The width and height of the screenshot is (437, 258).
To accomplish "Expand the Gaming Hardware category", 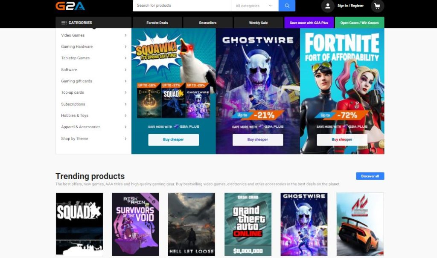I will pos(93,47).
